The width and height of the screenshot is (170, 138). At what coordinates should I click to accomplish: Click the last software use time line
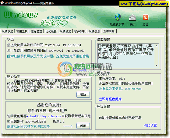pyautogui.click(x=44, y=45)
